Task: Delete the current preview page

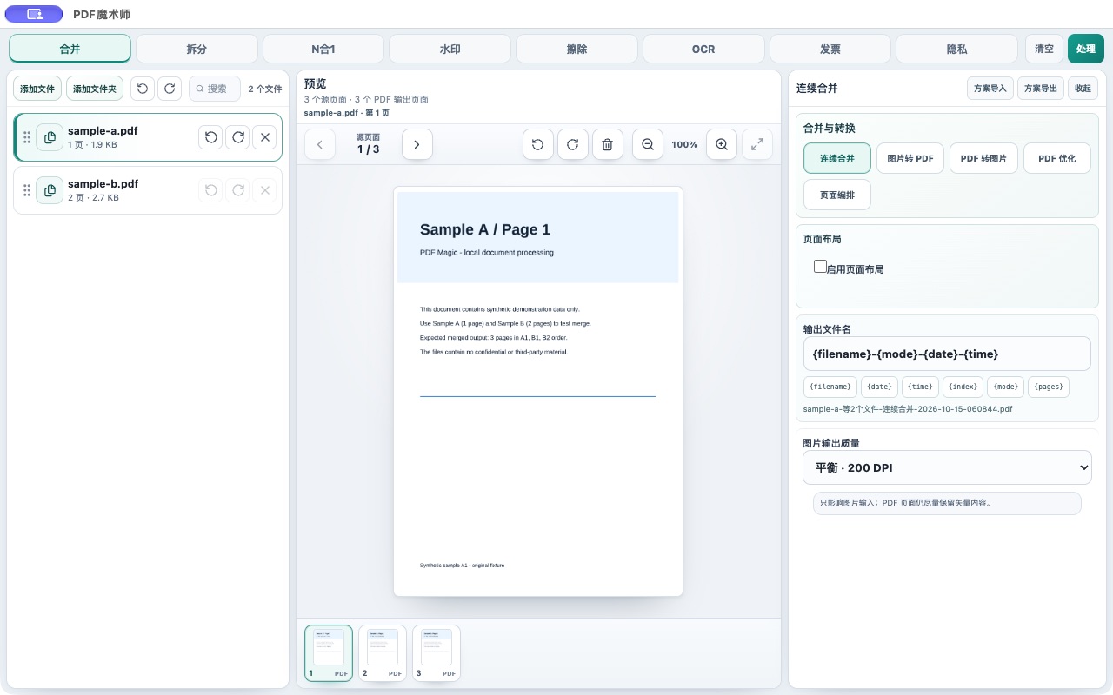Action: tap(608, 144)
